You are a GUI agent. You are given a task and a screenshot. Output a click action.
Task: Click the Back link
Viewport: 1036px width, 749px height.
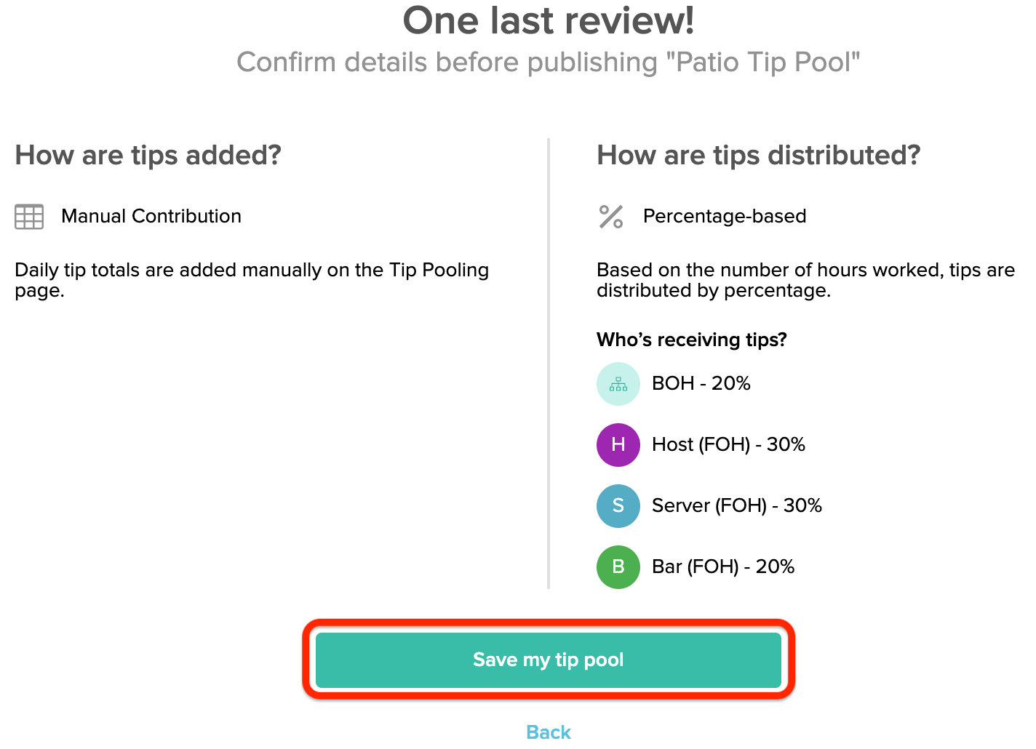pyautogui.click(x=548, y=732)
